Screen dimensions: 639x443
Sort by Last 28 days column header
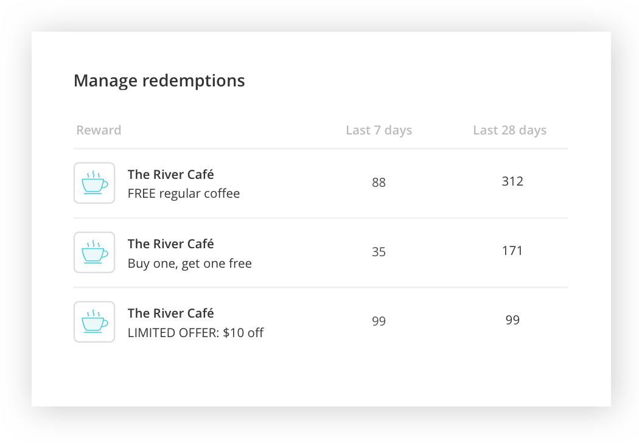click(x=509, y=130)
